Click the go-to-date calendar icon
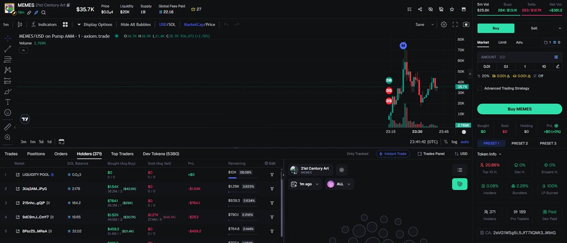The width and height of the screenshot is (567, 243). point(61,141)
